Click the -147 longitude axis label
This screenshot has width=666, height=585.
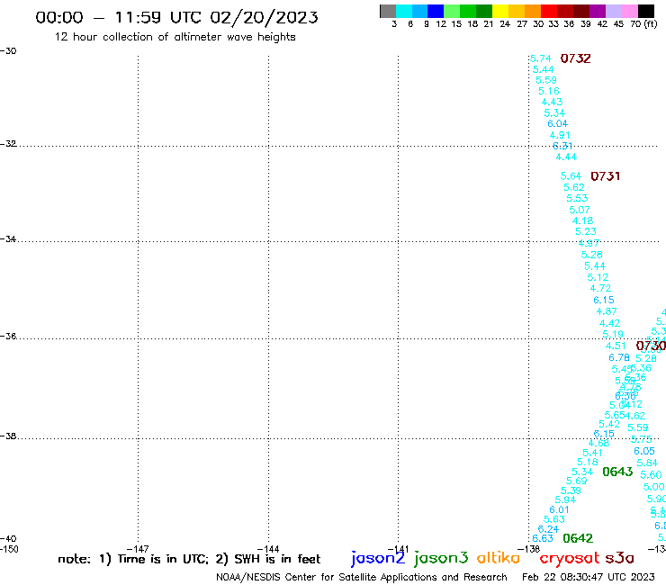138,549
